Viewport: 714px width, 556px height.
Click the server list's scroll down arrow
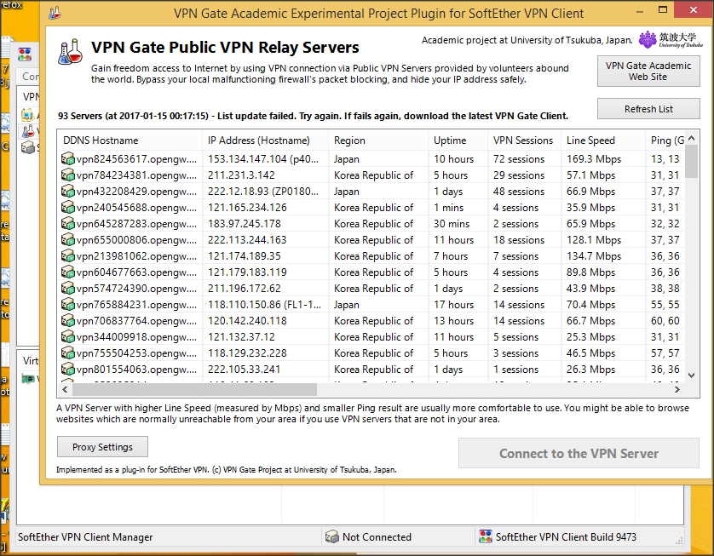click(692, 375)
